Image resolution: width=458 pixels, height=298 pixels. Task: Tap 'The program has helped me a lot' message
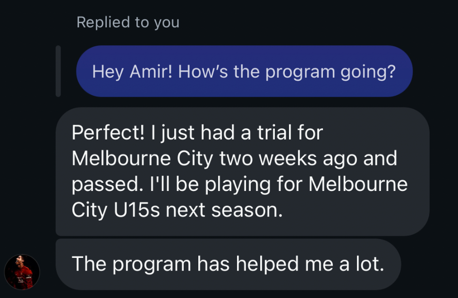pyautogui.click(x=228, y=265)
